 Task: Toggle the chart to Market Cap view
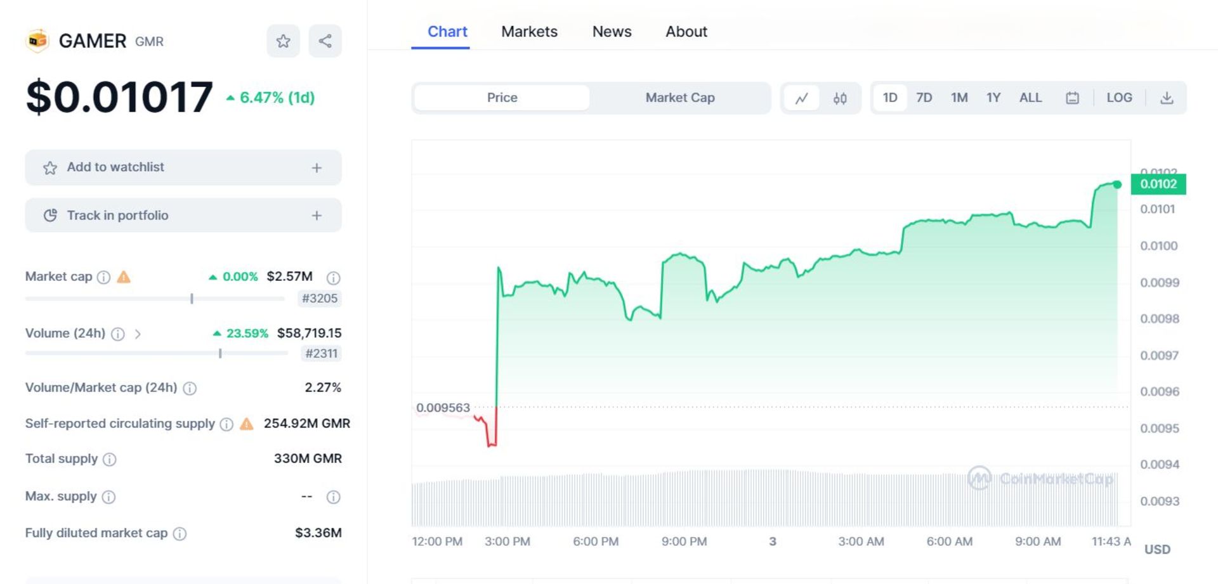pyautogui.click(x=680, y=98)
